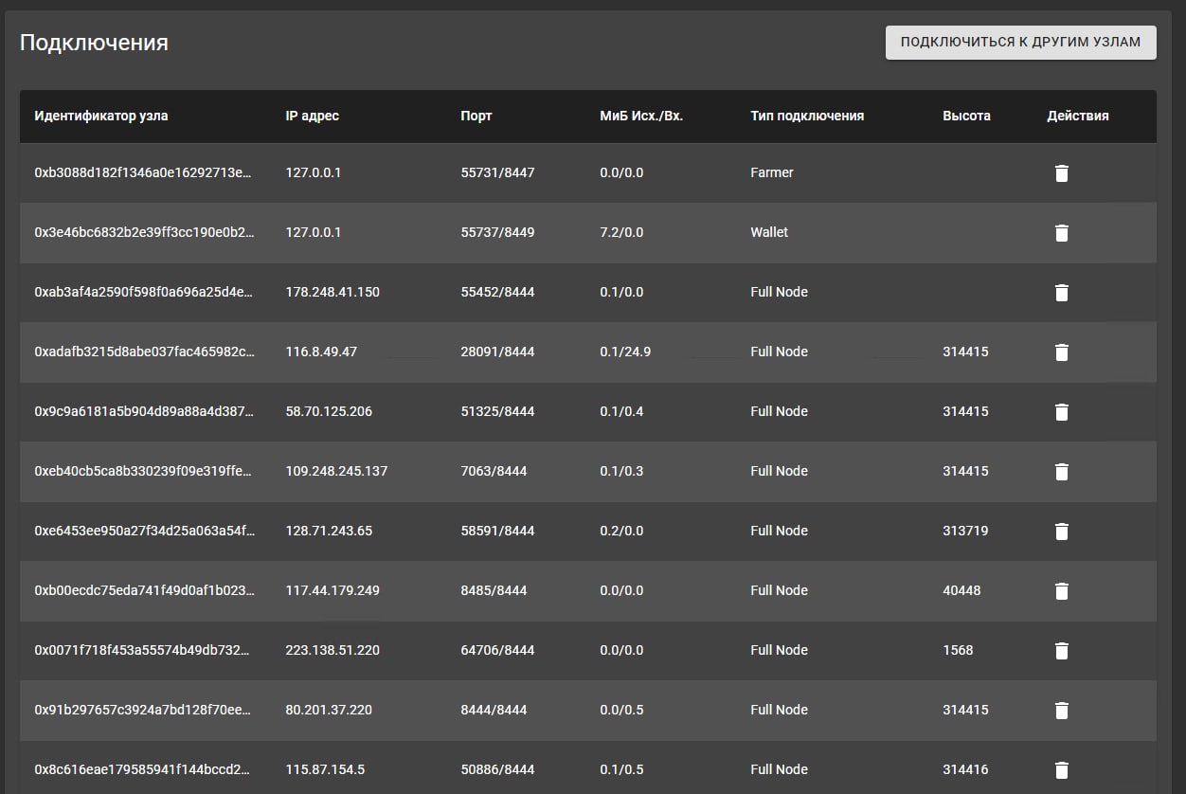Click IP address 117.44.179.249

[332, 590]
